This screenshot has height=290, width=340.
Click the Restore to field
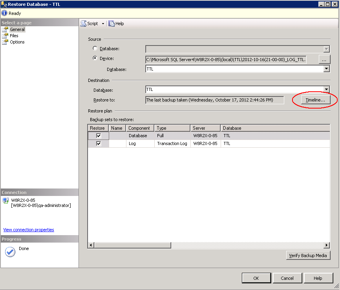point(214,100)
